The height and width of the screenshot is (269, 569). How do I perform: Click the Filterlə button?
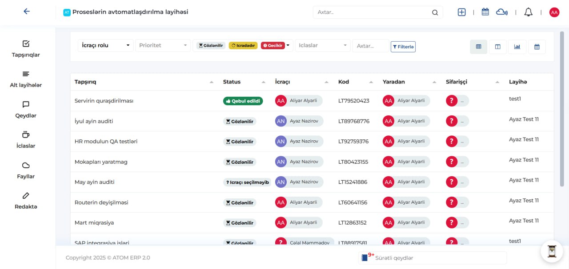[x=403, y=47]
